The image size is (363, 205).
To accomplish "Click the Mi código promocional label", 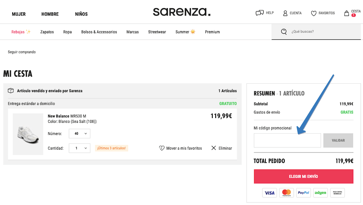I will pyautogui.click(x=273, y=128).
